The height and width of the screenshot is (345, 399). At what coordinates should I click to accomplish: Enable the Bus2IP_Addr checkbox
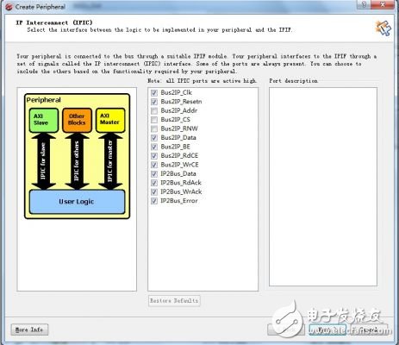[x=154, y=110]
